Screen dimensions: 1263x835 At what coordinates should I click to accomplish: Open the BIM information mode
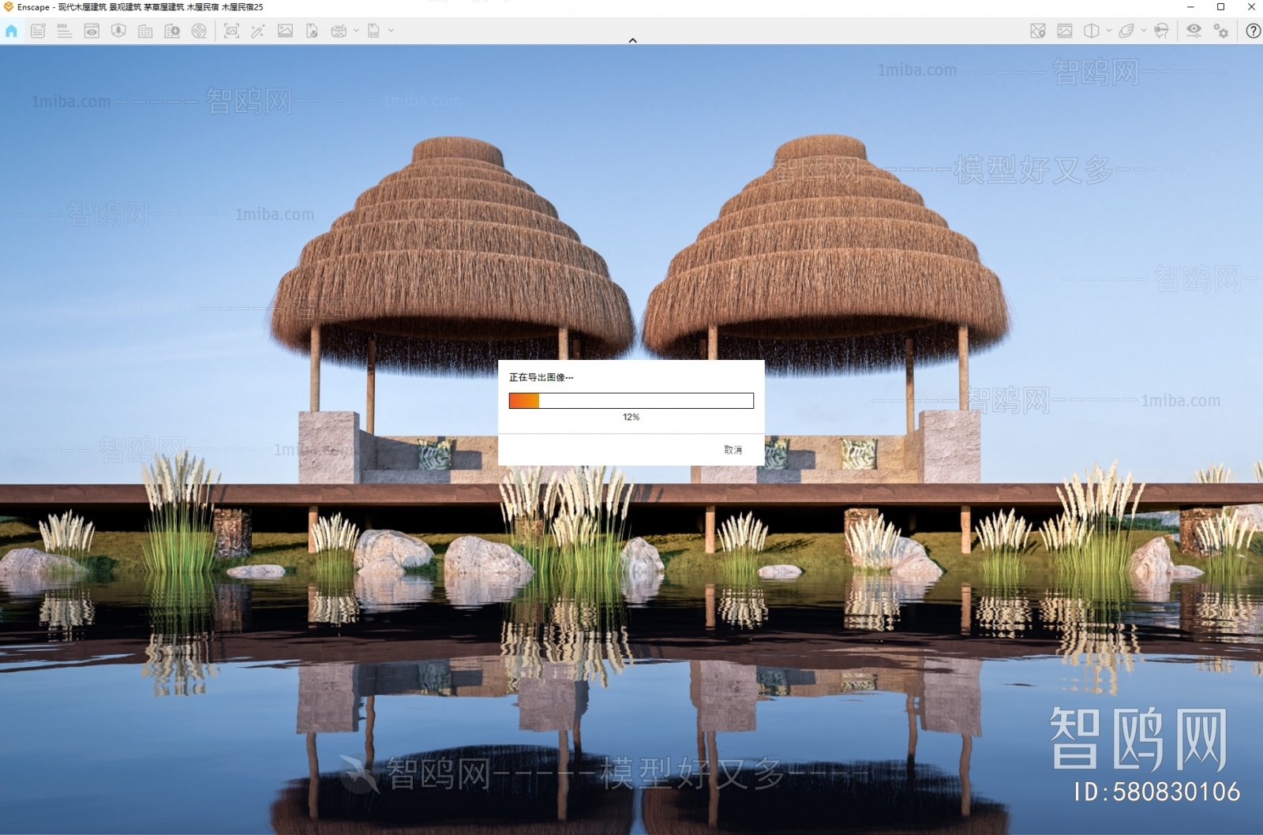[x=64, y=31]
